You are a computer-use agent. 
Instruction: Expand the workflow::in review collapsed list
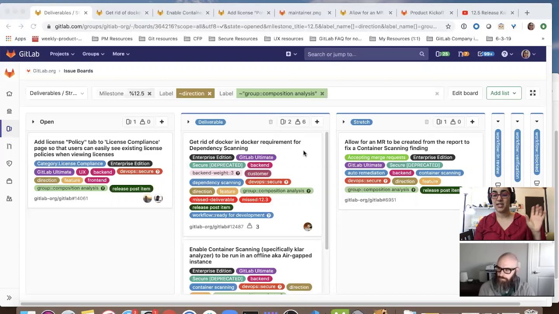[498, 122]
